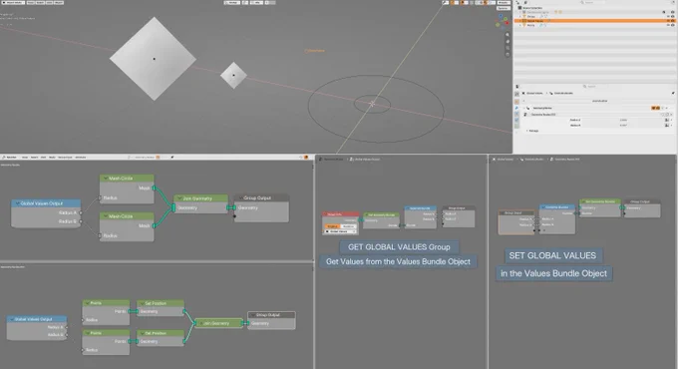
Task: Open node group selector in top-left node editor header
Action: pos(145,158)
